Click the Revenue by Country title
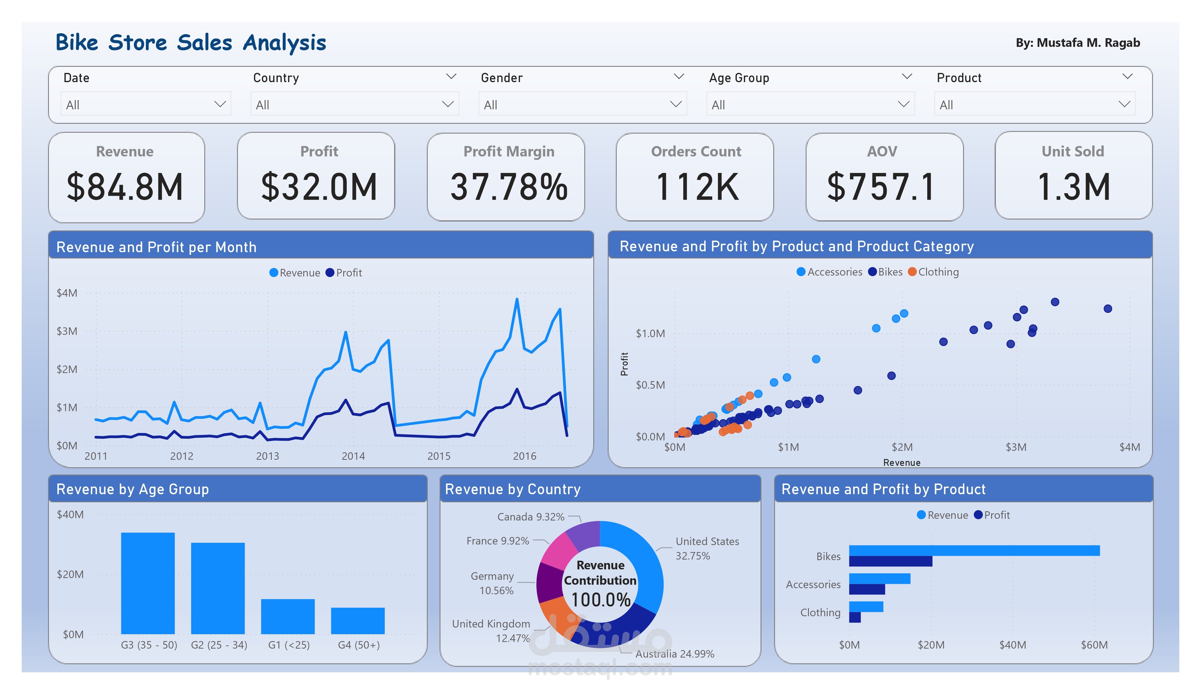Viewport: 1201px width, 694px height. tap(513, 489)
